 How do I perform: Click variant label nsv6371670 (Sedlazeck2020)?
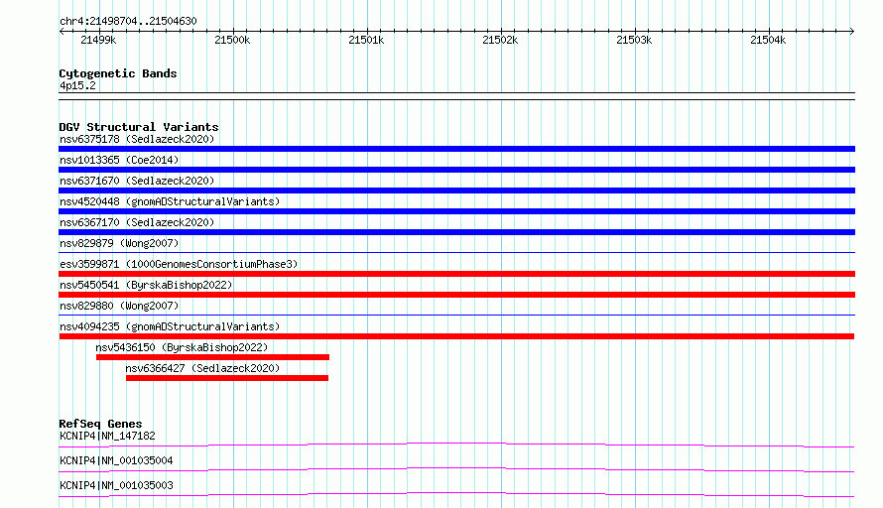[137, 181]
